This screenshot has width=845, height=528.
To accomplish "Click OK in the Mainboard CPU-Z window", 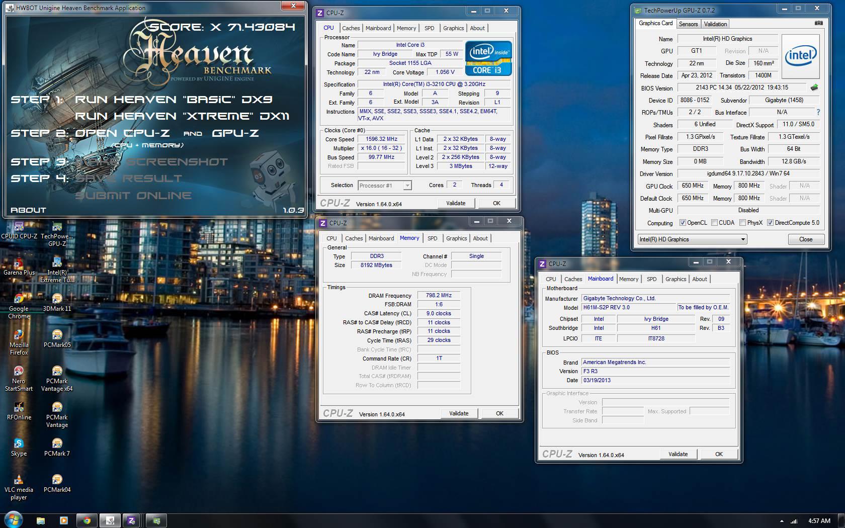I will (x=719, y=454).
